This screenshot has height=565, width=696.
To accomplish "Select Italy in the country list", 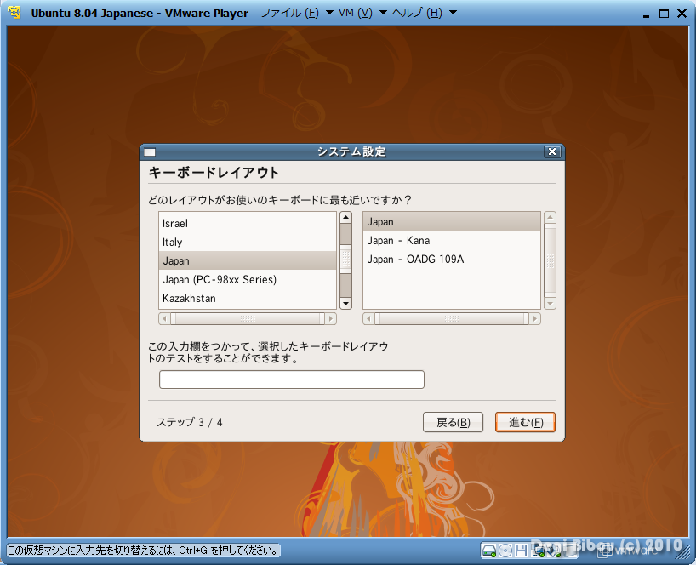I will coord(248,242).
